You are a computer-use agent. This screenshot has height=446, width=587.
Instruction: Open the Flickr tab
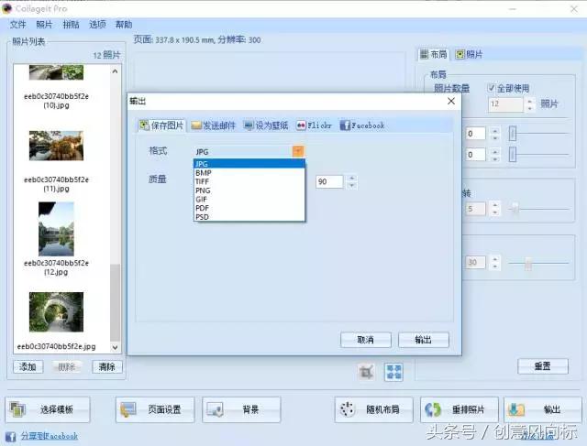tap(314, 125)
